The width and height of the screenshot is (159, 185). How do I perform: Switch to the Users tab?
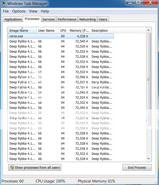(x=103, y=19)
